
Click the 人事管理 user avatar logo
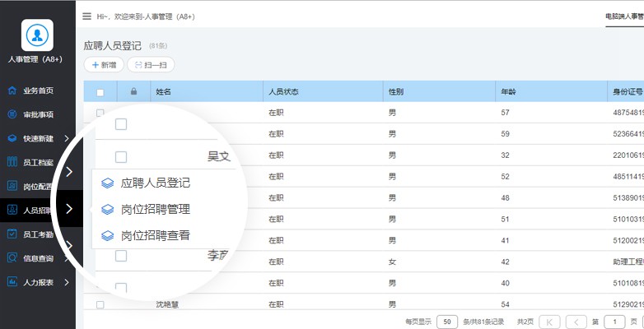point(37,35)
